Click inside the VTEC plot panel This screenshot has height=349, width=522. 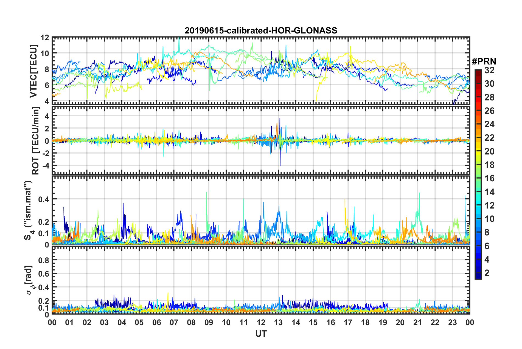[261, 71]
